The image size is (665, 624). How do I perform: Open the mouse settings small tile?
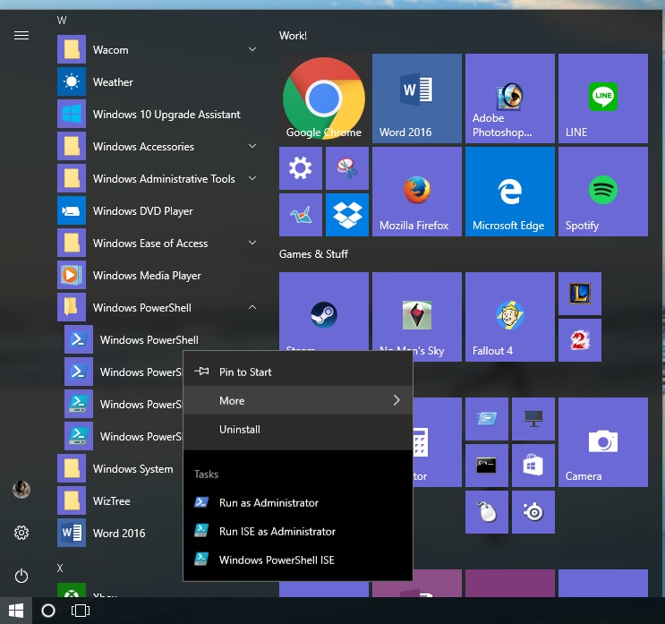coord(487,512)
